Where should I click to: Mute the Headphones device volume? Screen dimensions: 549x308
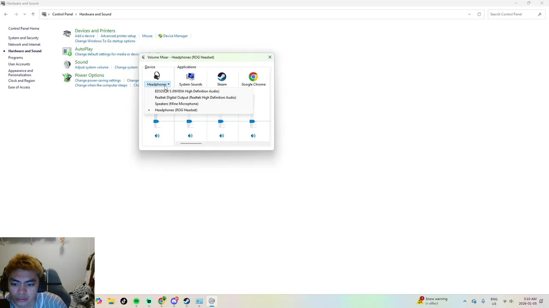click(x=157, y=136)
